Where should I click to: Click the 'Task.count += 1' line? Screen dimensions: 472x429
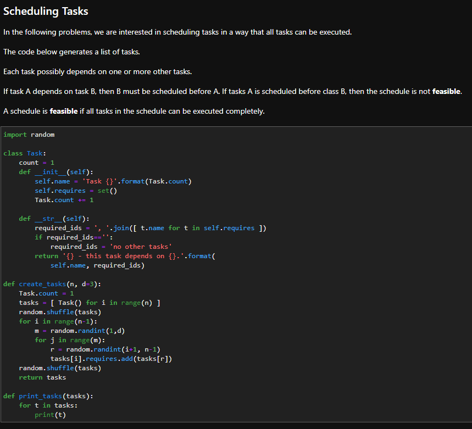[x=64, y=200]
